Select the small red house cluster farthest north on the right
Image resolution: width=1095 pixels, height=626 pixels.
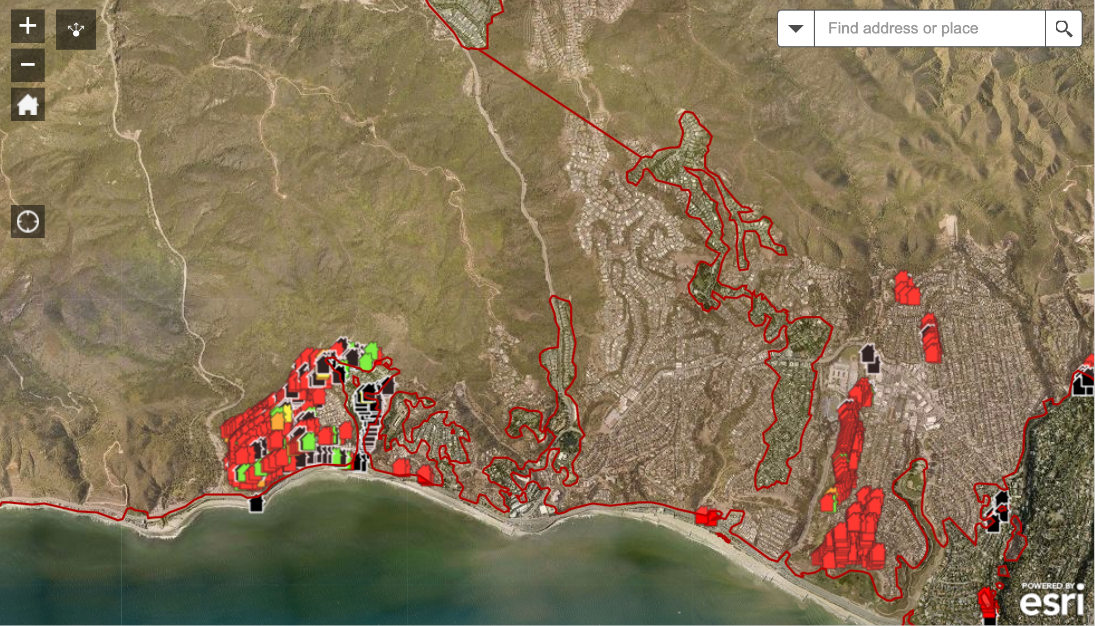[906, 289]
